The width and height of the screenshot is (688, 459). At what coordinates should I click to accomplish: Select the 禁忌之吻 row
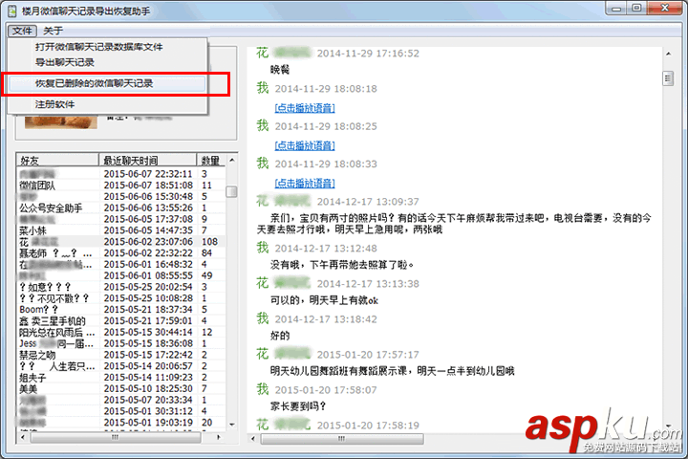tap(120, 355)
